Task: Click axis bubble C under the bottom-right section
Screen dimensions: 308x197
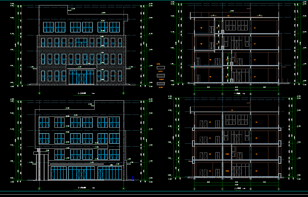Action: click(x=222, y=189)
